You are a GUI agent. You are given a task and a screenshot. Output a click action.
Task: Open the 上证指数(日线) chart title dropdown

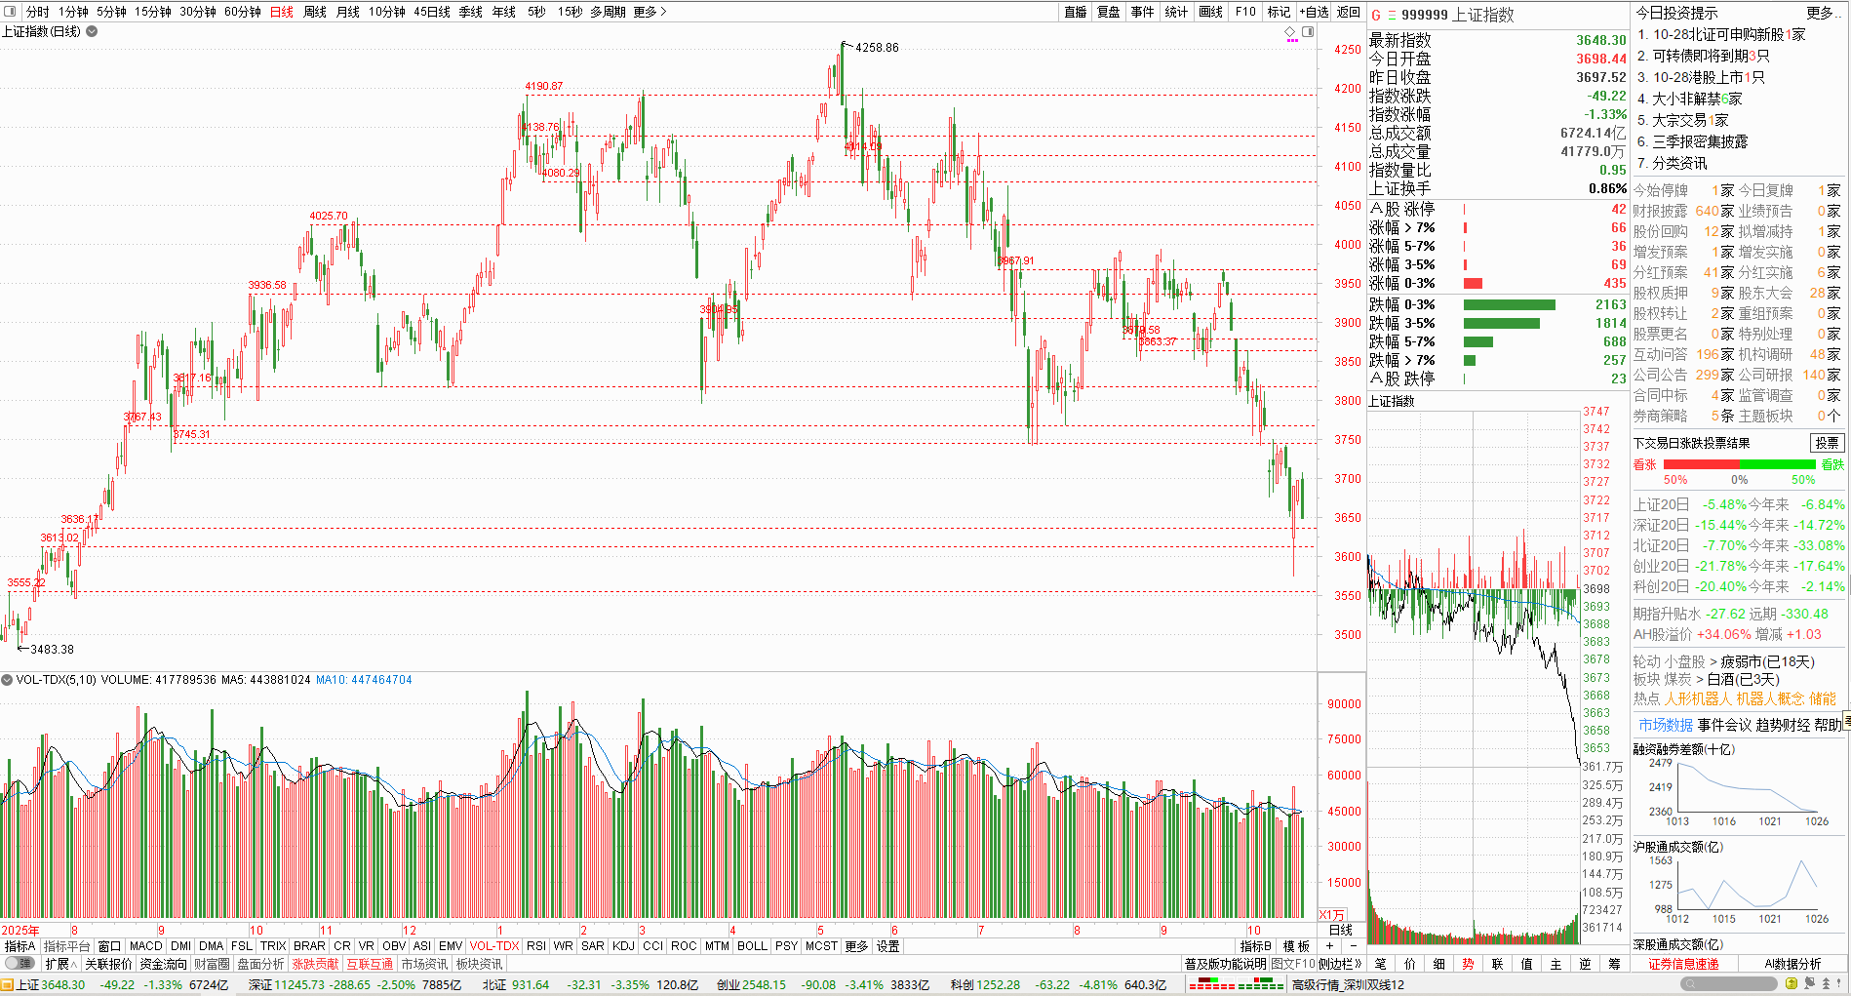[x=92, y=31]
